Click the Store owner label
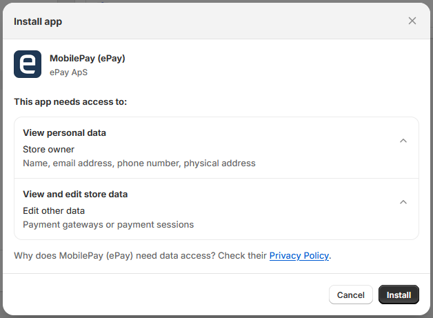 [48, 149]
